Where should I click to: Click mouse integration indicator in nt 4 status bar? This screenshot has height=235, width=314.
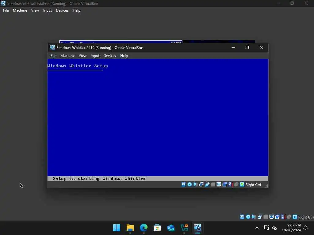pyautogui.click(x=289, y=217)
